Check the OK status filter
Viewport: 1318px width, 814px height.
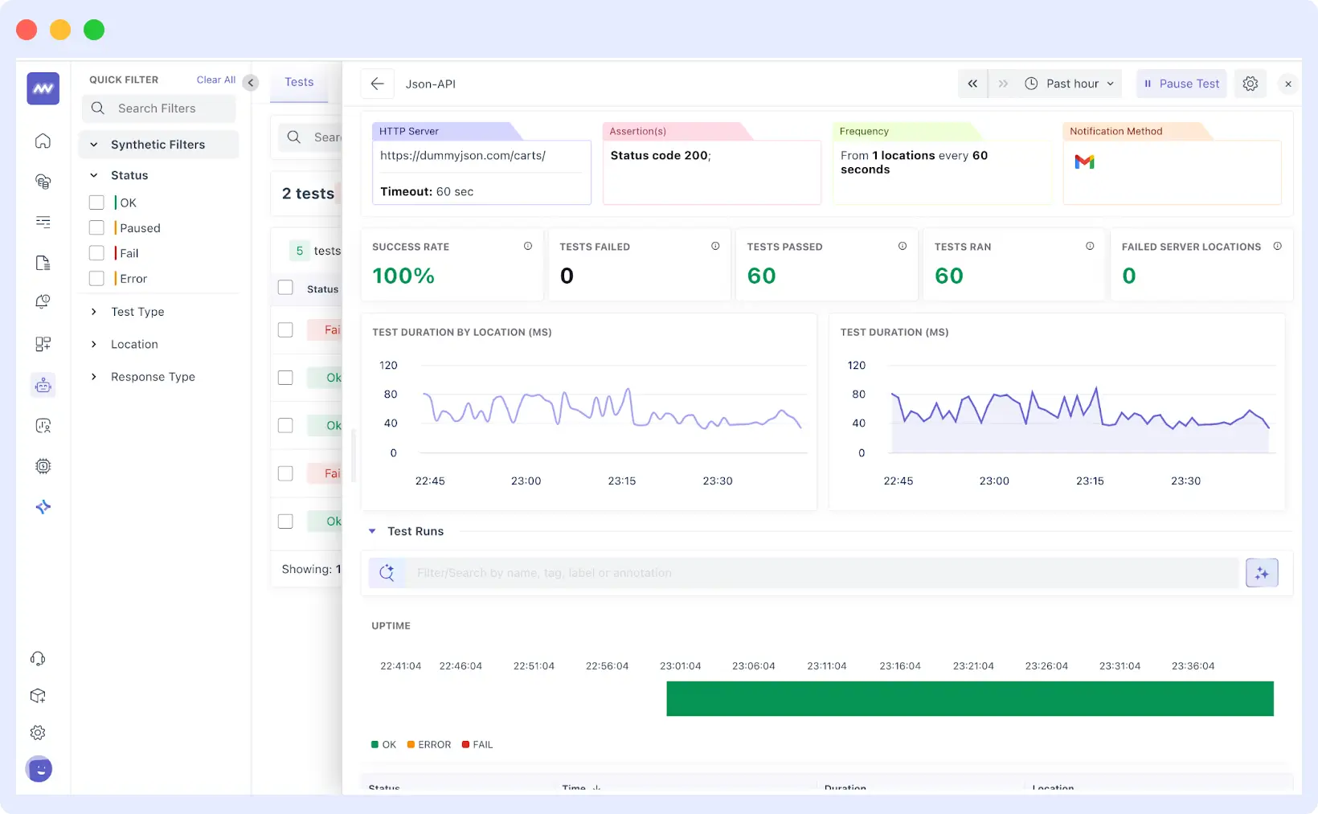[x=96, y=202]
